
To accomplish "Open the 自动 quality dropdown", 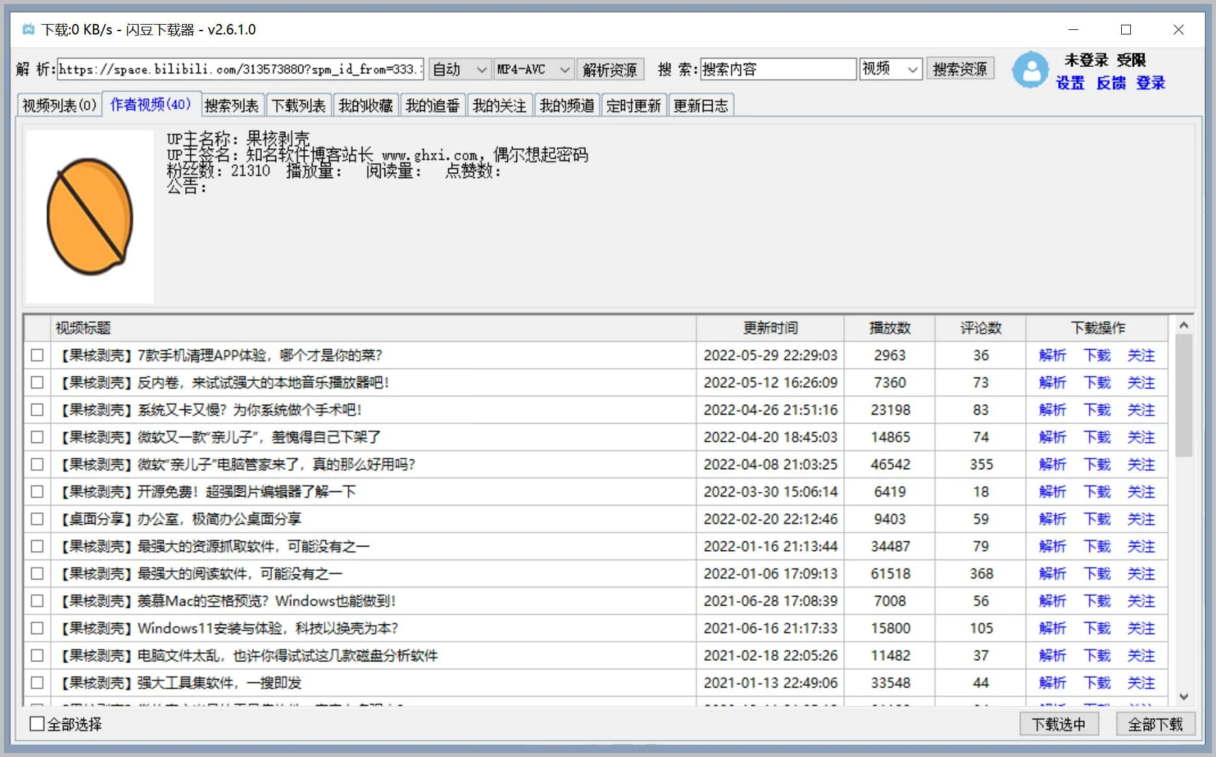I will pyautogui.click(x=460, y=70).
